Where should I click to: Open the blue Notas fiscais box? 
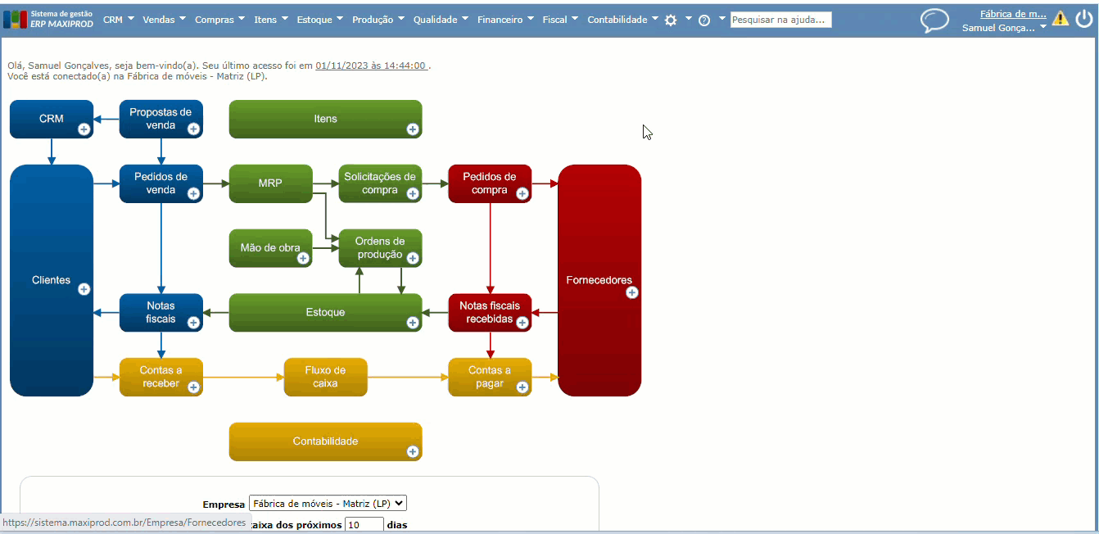tap(161, 312)
